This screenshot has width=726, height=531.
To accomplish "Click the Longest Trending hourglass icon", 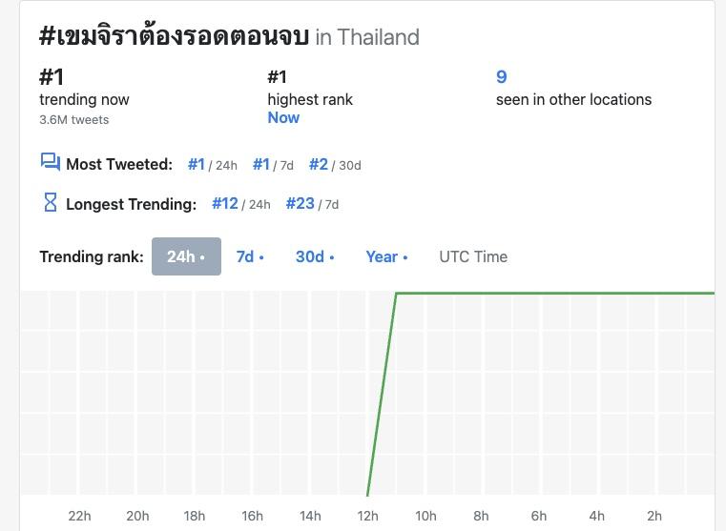I will point(51,202).
